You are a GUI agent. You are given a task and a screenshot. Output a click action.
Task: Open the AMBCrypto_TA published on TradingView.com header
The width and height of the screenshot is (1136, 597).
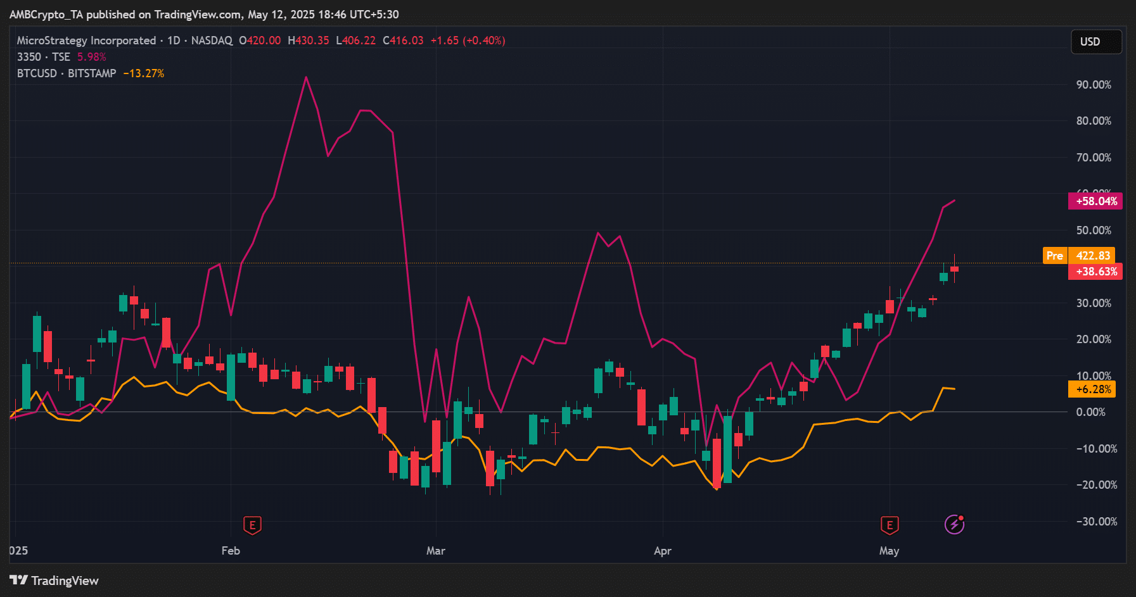(x=204, y=14)
